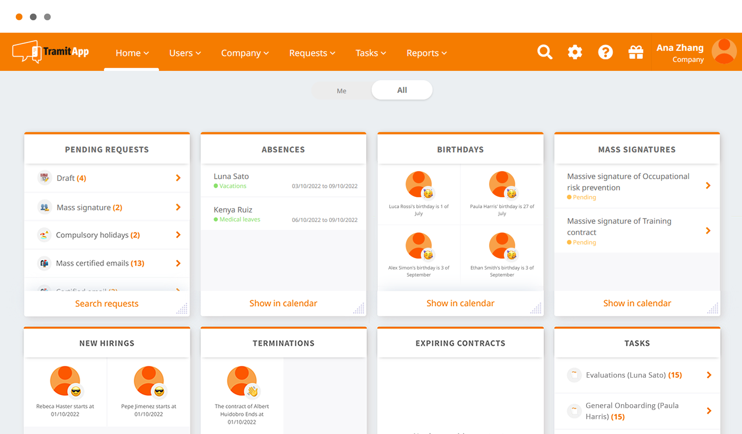Click the Mass Signatures card resize grip
742x434 pixels.
[x=713, y=308]
